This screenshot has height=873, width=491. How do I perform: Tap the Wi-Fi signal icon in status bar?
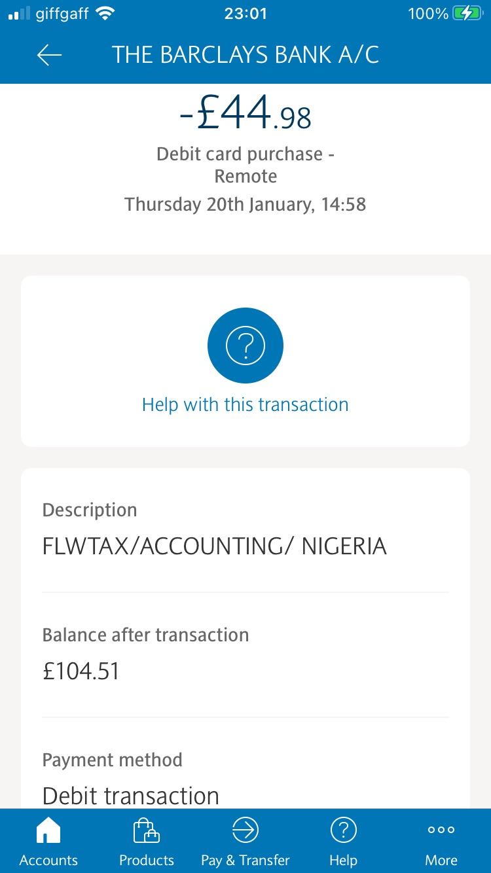[x=105, y=14]
